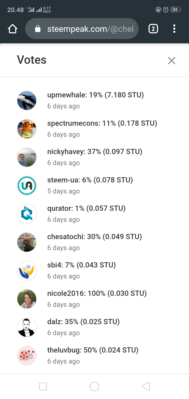Open upmewhale's whale avatar
Image resolution: width=189 pixels, height=399 pixels.
27,101
